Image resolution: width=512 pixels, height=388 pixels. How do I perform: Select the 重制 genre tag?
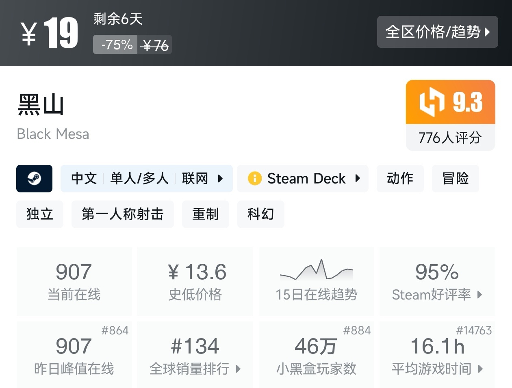tap(206, 214)
